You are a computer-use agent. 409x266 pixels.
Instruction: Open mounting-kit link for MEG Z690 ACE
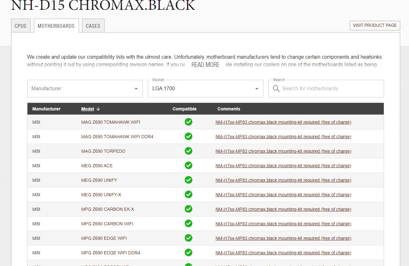tap(283, 166)
